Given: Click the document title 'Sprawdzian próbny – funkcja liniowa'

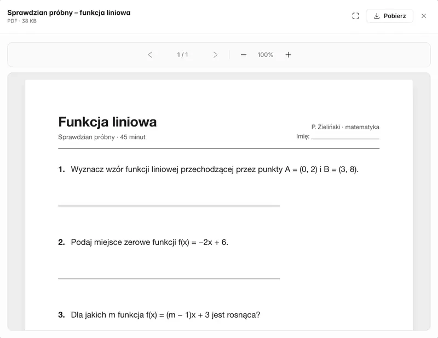Looking at the screenshot, I should point(69,13).
